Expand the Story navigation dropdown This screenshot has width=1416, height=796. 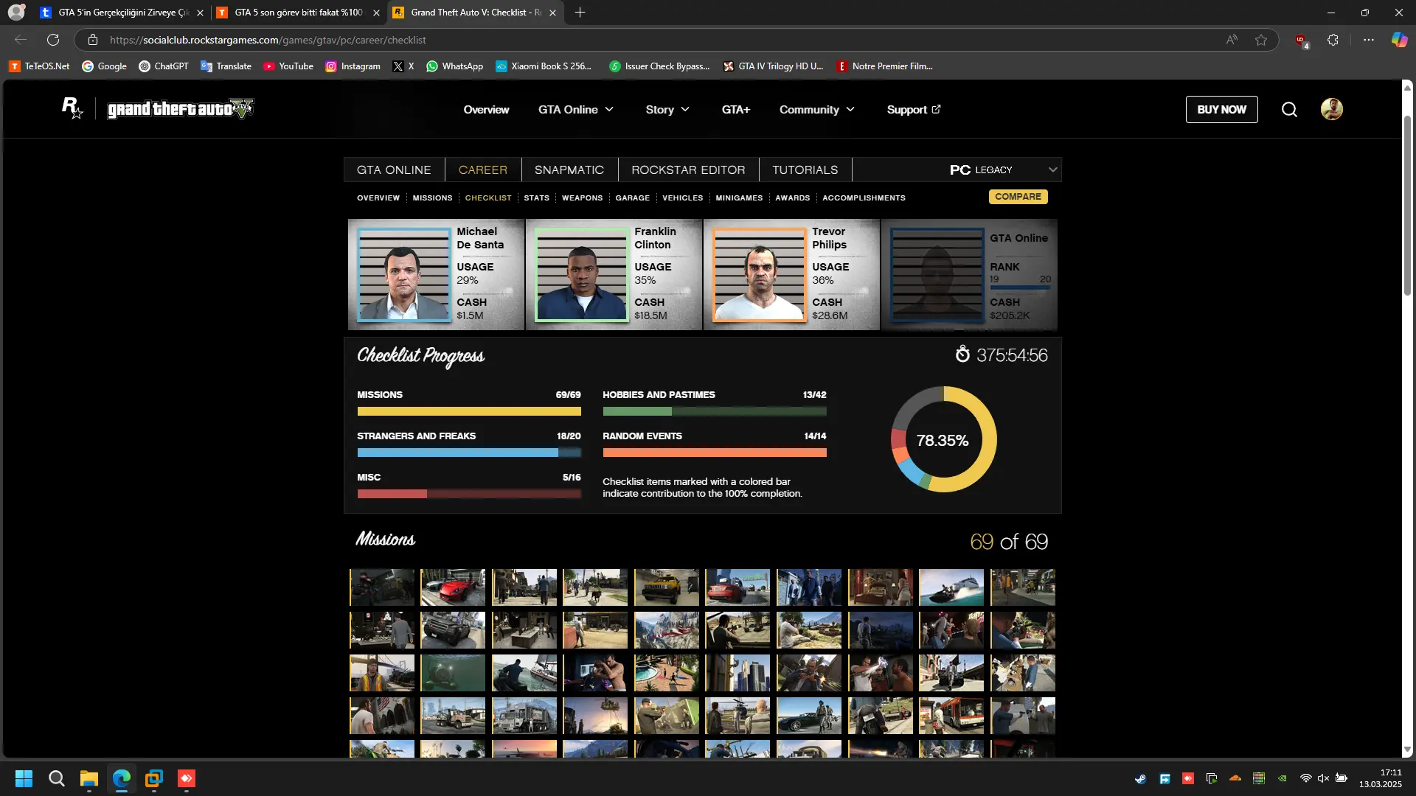(667, 110)
